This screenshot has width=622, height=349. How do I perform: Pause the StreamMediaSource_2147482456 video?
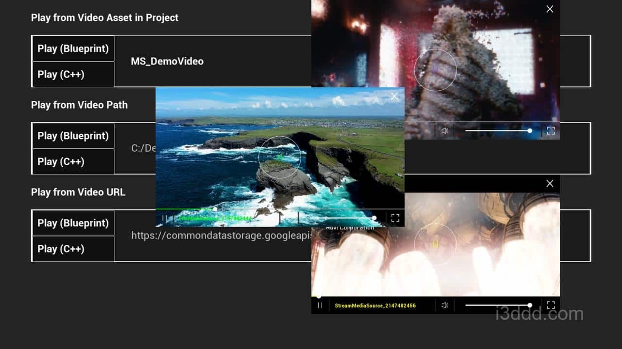pos(320,305)
